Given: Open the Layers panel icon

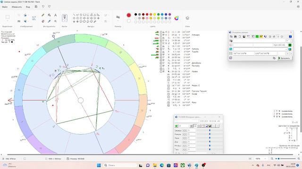Looking at the screenshot, I should click(187, 18).
